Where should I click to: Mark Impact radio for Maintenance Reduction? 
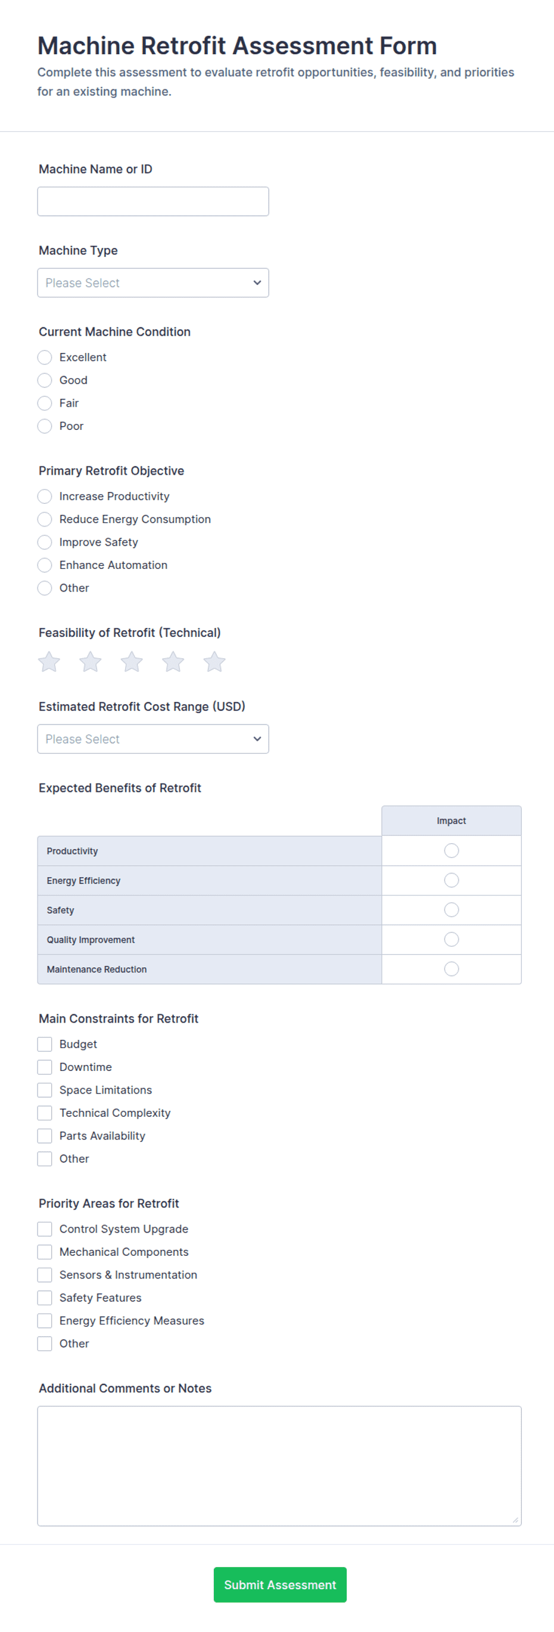pyautogui.click(x=451, y=969)
